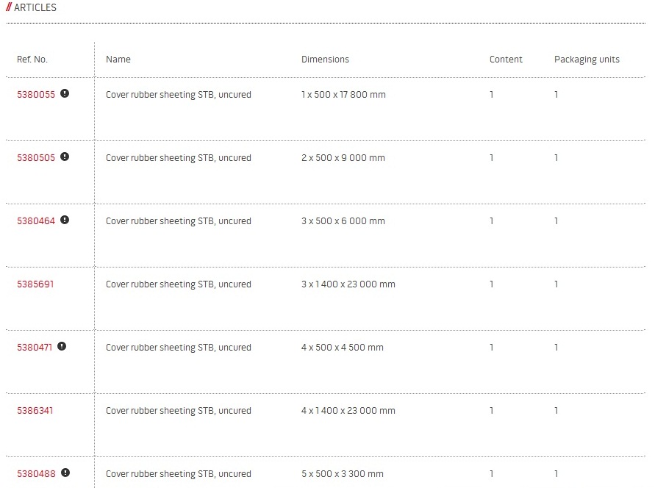Open article reference 5380464
The image size is (655, 488).
click(36, 221)
